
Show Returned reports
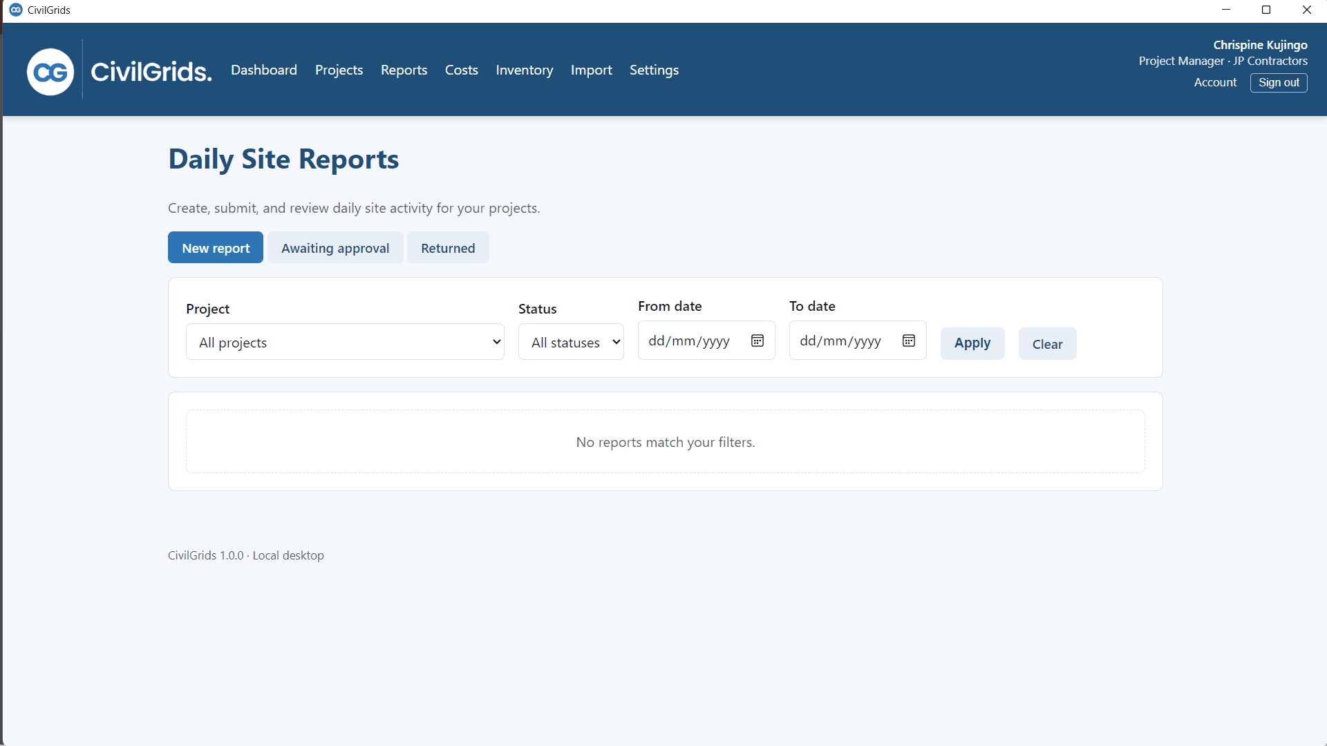pos(448,247)
